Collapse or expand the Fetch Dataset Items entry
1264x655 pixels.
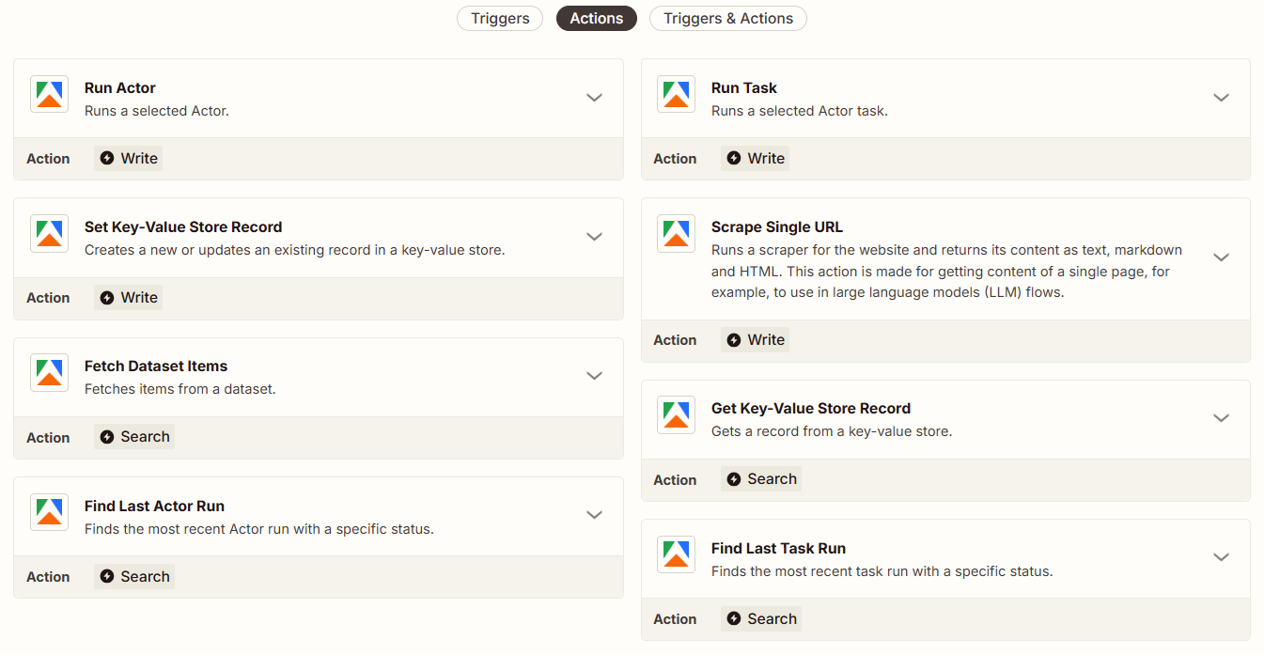click(x=594, y=375)
